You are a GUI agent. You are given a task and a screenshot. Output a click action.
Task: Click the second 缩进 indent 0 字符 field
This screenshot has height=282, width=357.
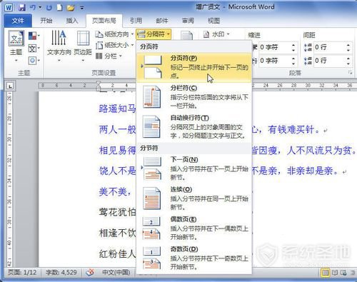pyautogui.click(x=274, y=61)
